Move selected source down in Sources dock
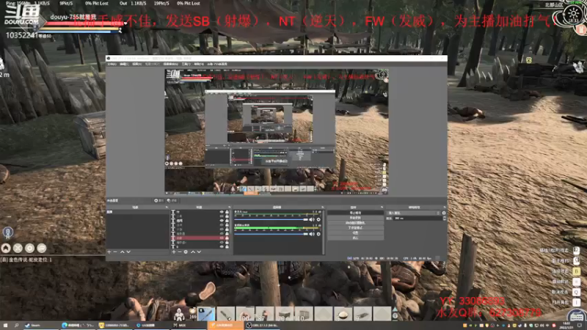Image resolution: width=587 pixels, height=330 pixels. tap(199, 252)
